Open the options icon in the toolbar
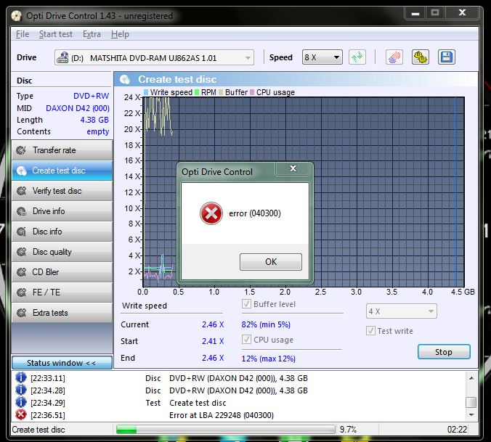 [x=421, y=57]
